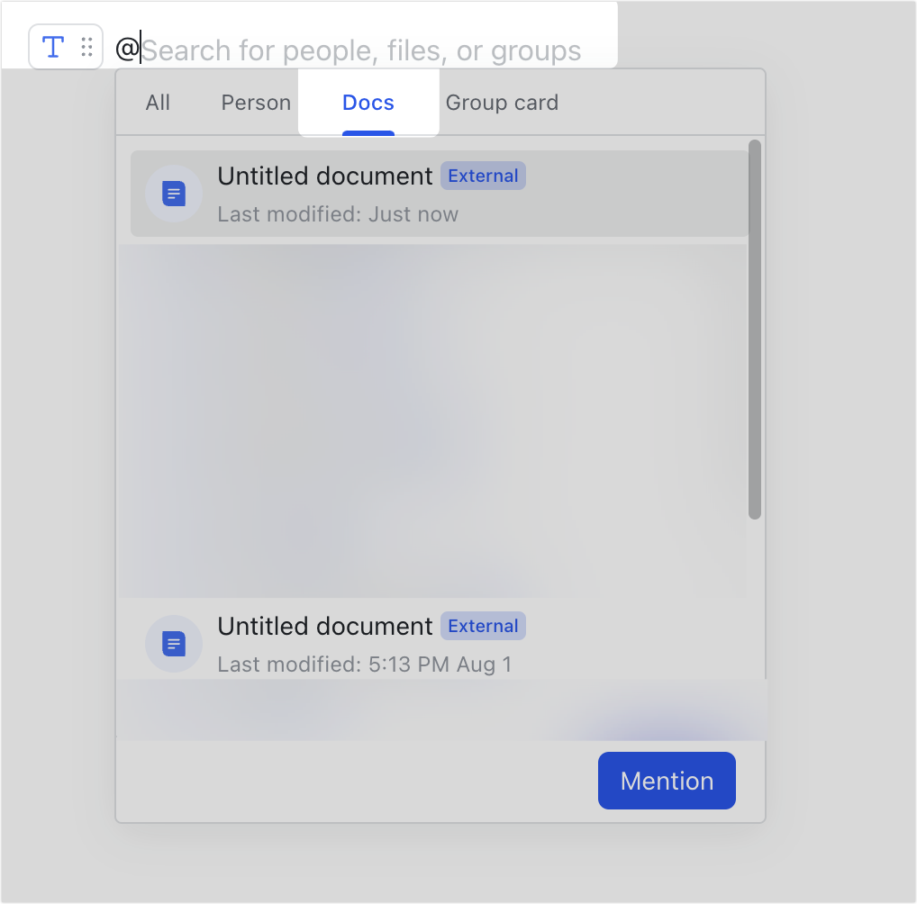917x904 pixels.
Task: Open the Person tab
Action: [x=255, y=102]
